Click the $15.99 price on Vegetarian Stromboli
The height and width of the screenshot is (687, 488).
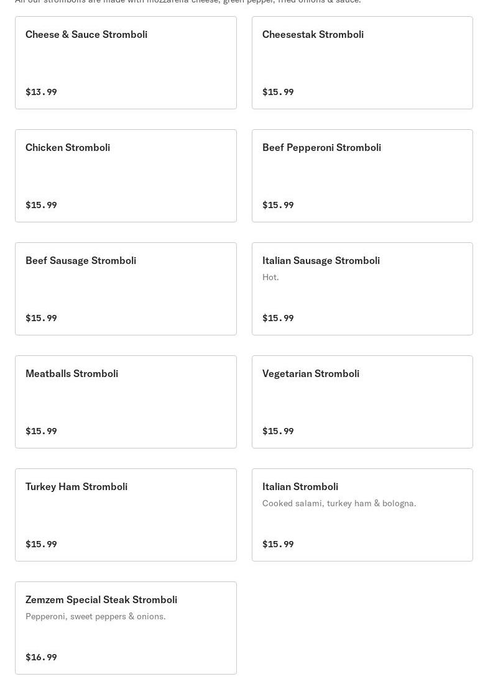coord(278,431)
